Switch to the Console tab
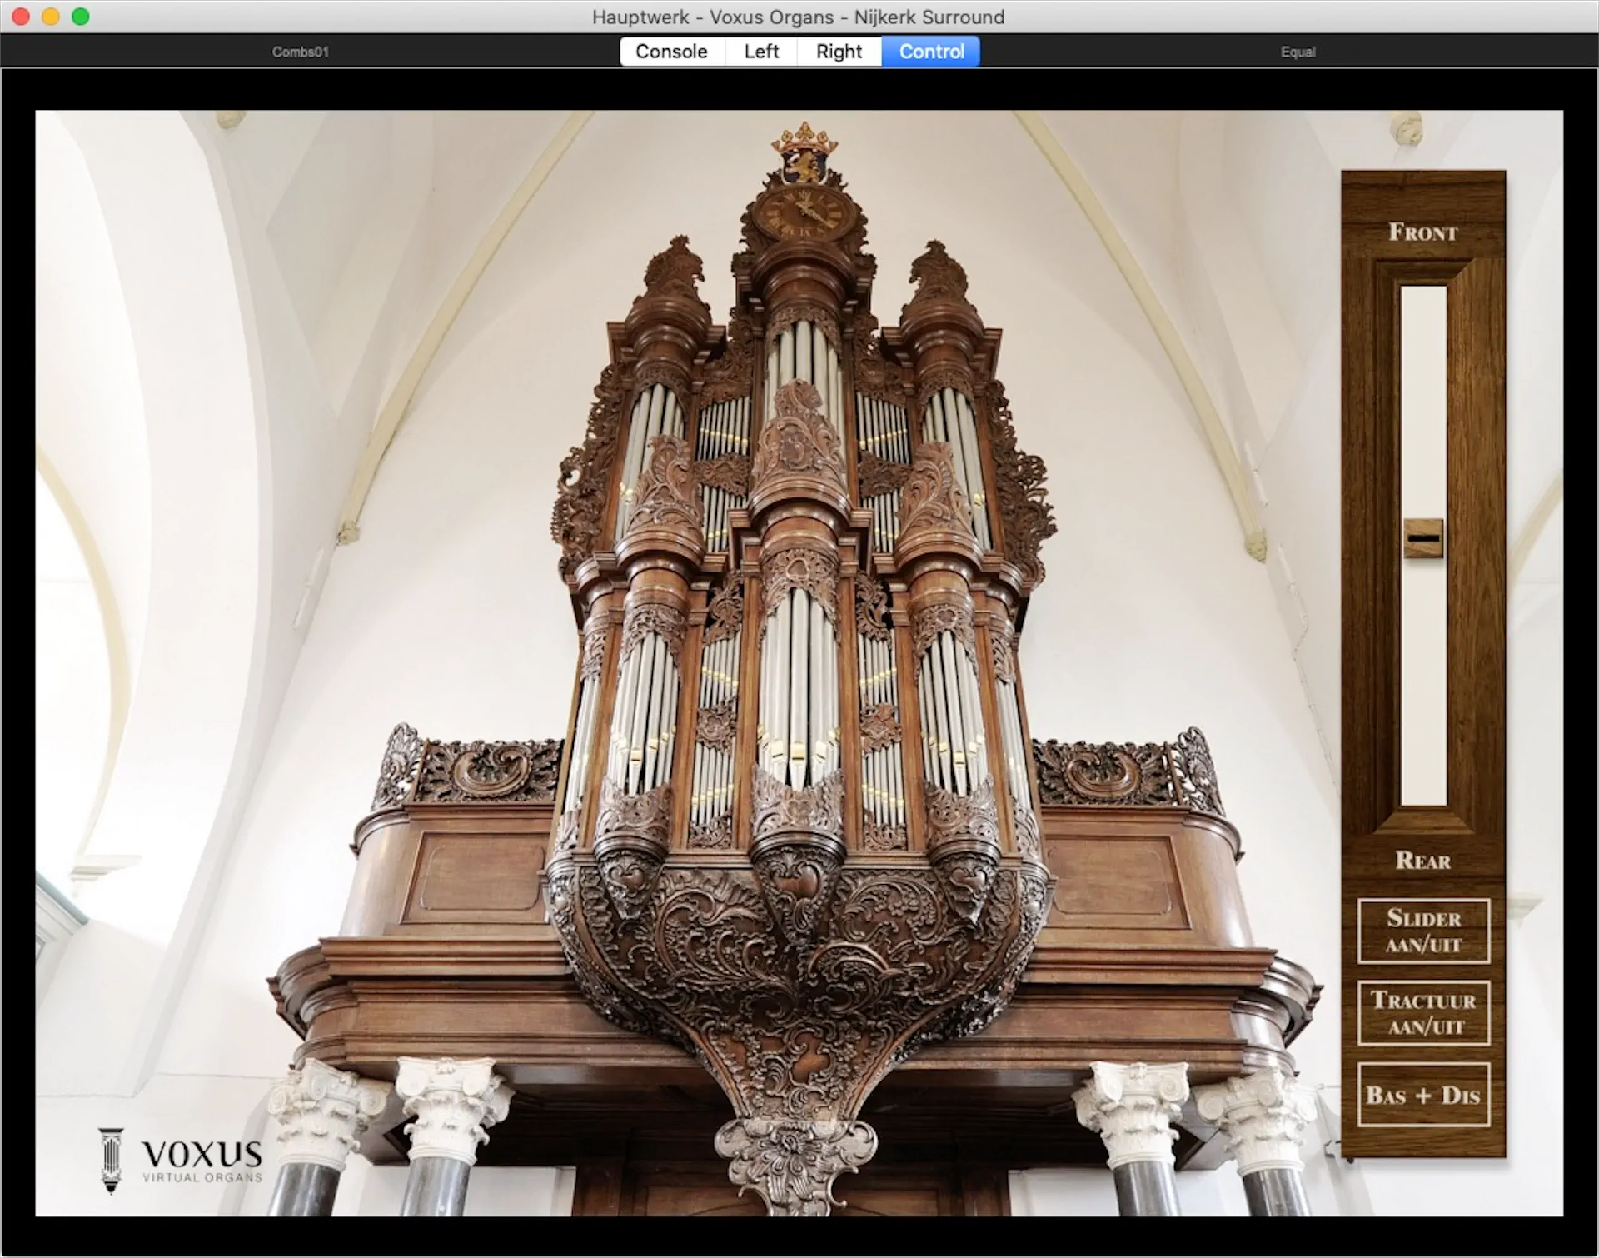Screen dimensions: 1599x1258 point(670,52)
